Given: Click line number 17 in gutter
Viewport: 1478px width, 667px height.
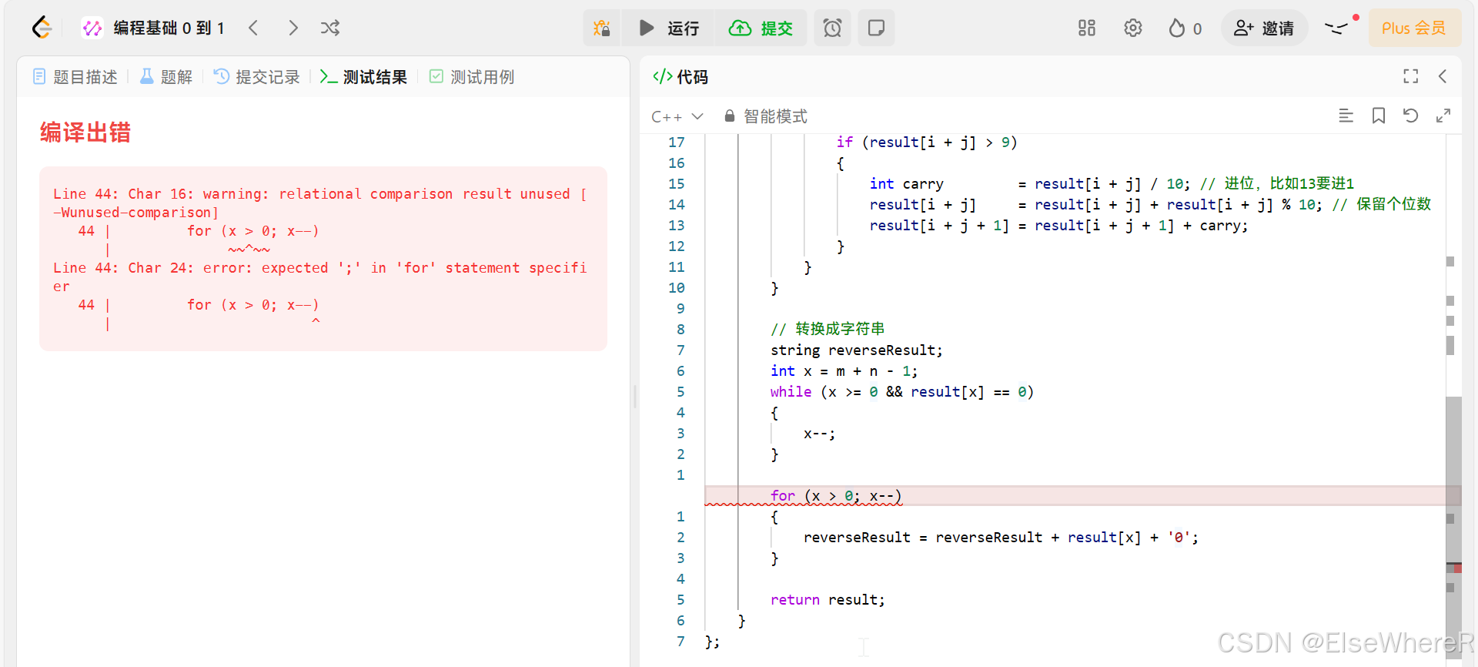Looking at the screenshot, I should [676, 142].
